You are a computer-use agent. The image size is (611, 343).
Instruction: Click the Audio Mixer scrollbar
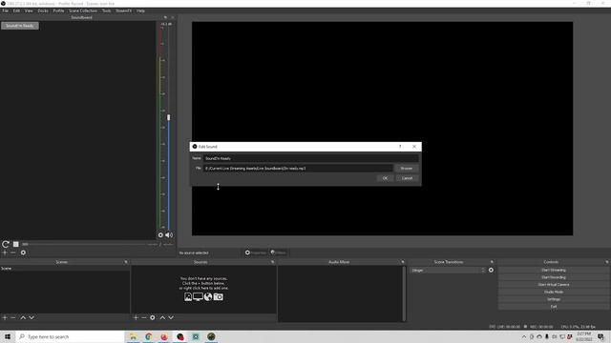pos(404,293)
